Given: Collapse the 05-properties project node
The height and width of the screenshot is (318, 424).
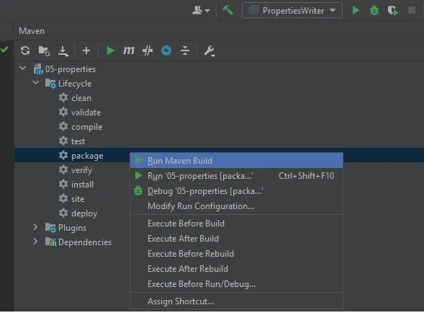Looking at the screenshot, I should coord(23,68).
